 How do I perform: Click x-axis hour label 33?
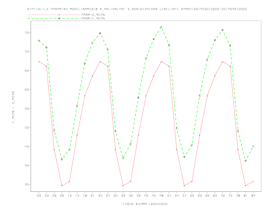point(123,196)
